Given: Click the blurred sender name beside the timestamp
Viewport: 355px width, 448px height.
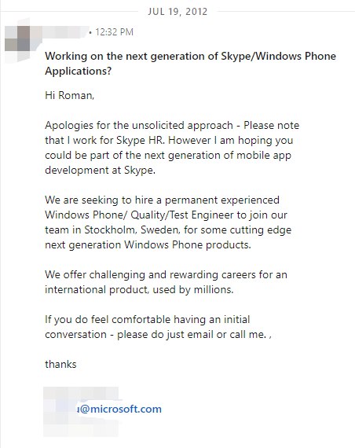Looking at the screenshot, I should (60, 32).
